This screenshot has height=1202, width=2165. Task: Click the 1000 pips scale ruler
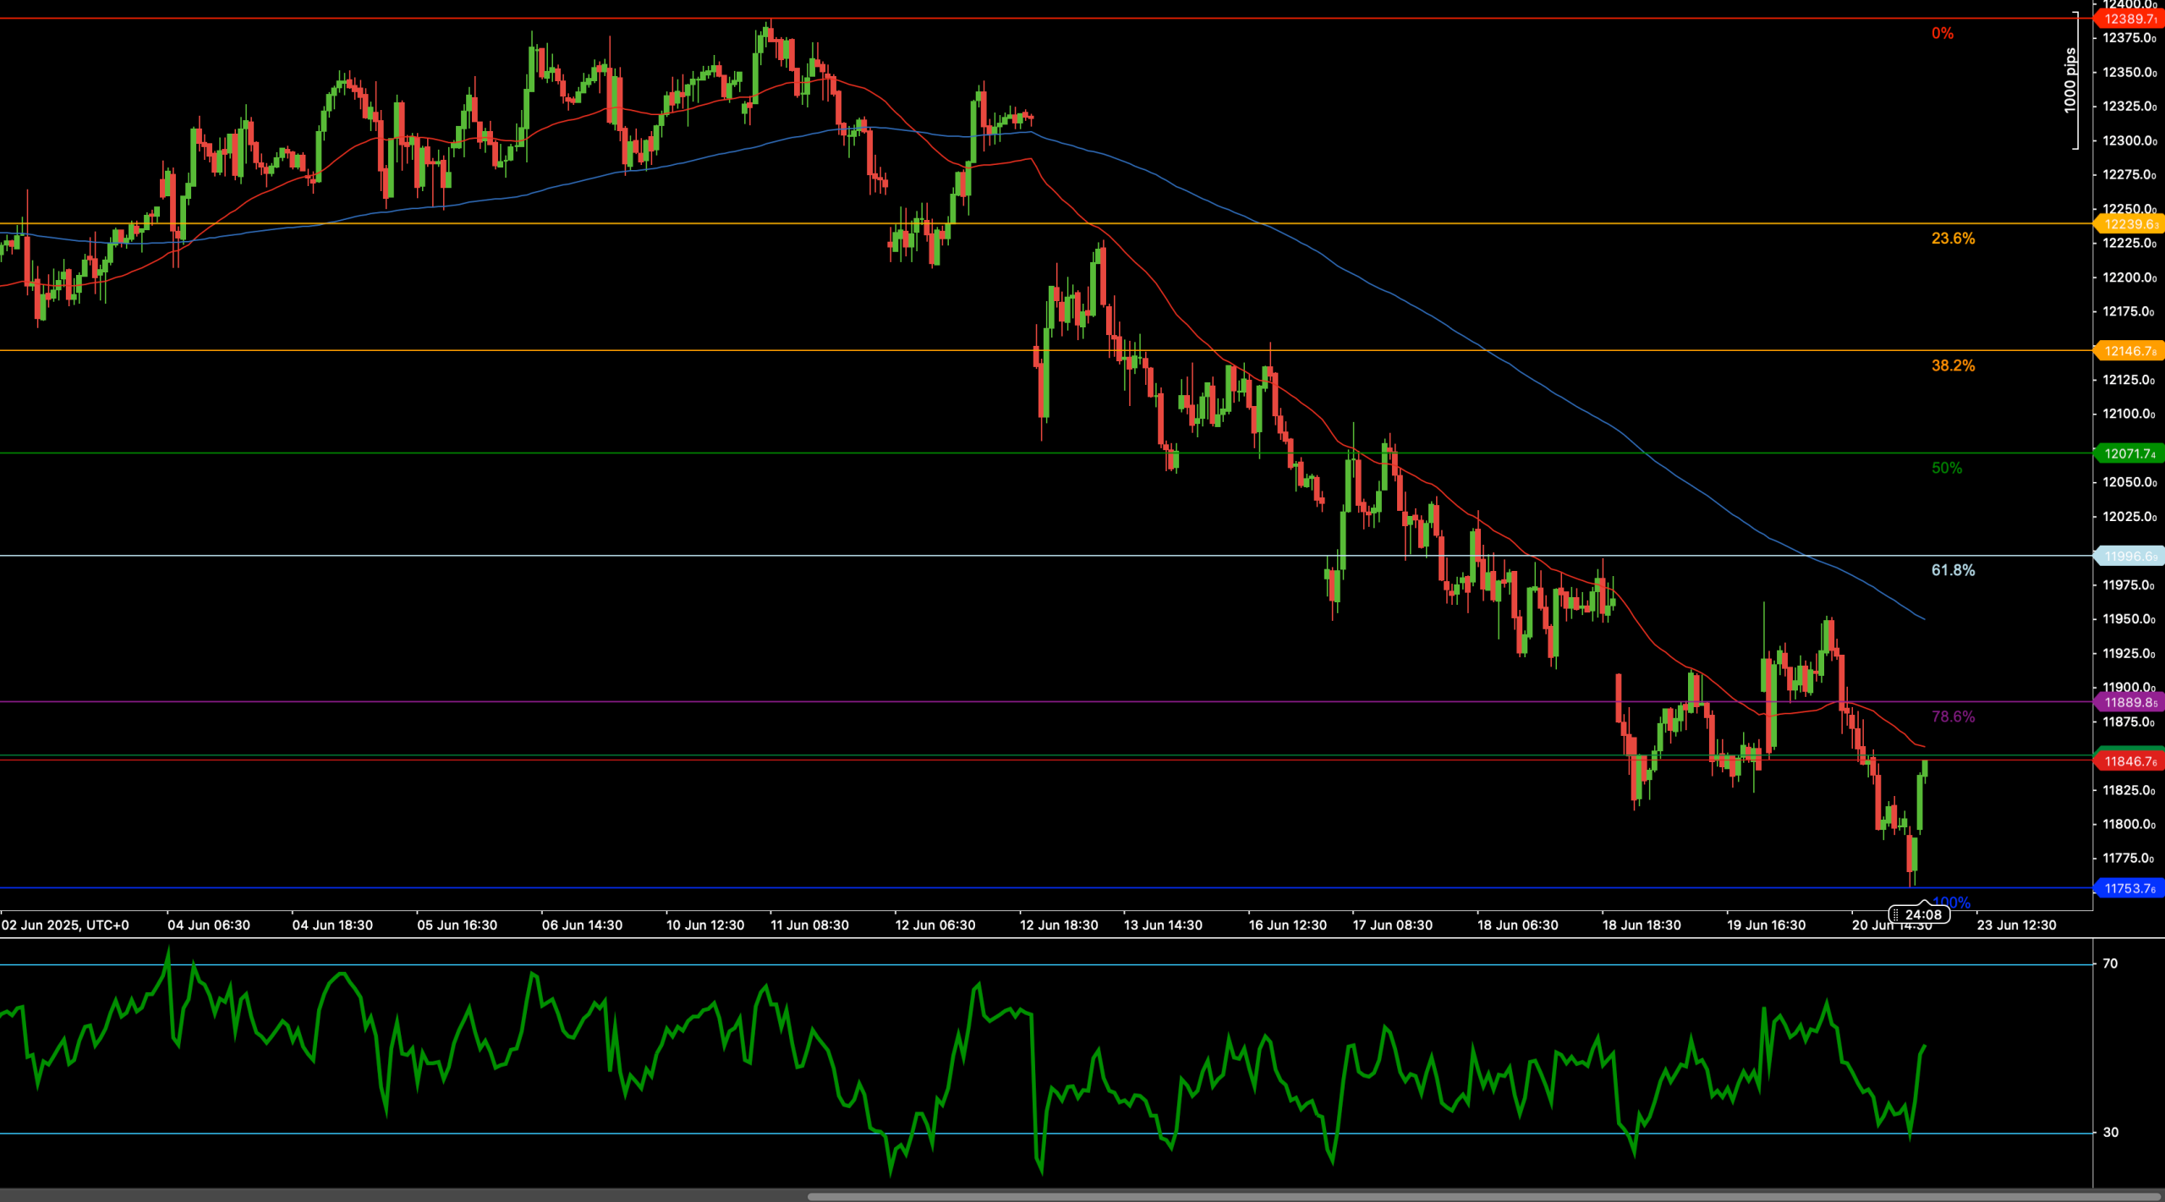(2070, 80)
